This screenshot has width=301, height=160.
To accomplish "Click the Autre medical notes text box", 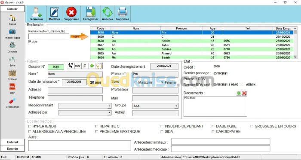I will click(80, 146).
